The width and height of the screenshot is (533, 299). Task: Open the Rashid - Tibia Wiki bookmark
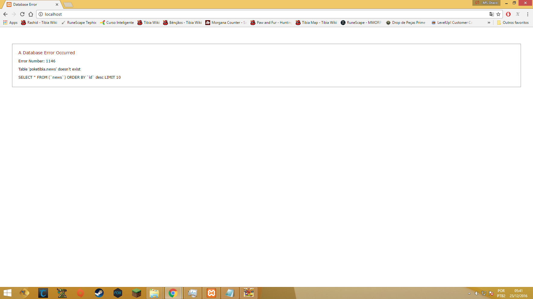tap(39, 23)
